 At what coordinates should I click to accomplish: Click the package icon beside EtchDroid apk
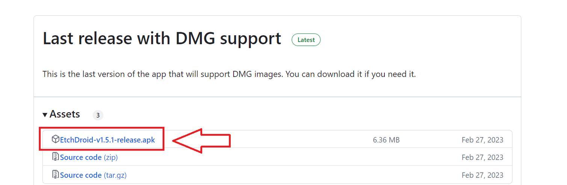pyautogui.click(x=55, y=139)
